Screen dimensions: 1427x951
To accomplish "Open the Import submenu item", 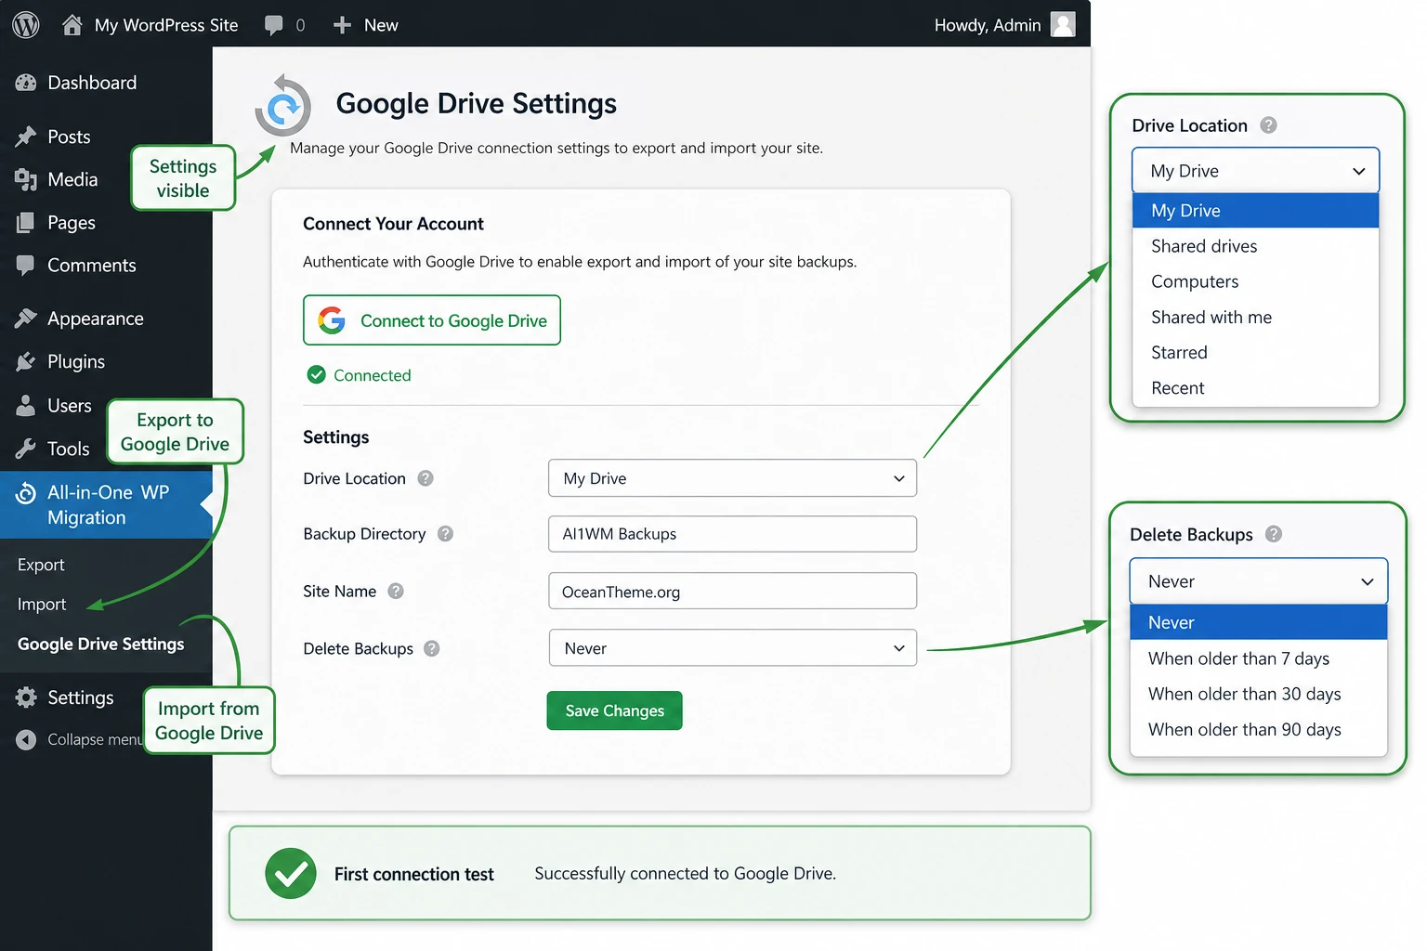I will pyautogui.click(x=42, y=604).
